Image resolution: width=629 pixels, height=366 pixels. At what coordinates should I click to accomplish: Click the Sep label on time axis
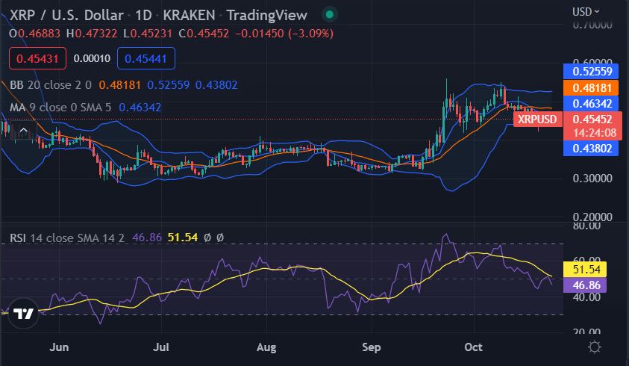pyautogui.click(x=372, y=347)
